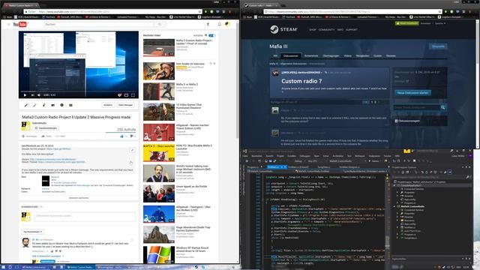
Task: Click the Windows Start button
Action: (3, 267)
